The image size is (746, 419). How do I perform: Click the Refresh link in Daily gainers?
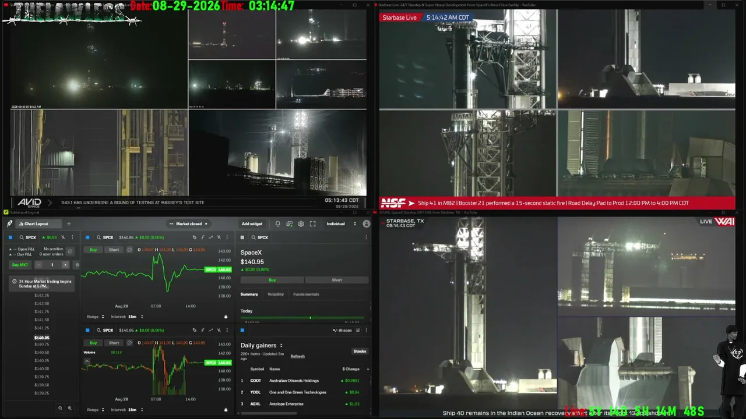pos(297,356)
